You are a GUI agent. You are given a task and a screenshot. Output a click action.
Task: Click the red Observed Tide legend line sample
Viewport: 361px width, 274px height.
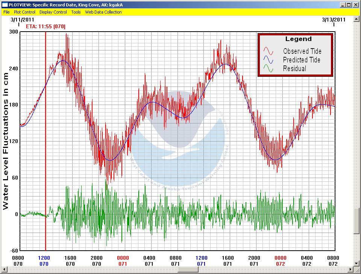(269, 51)
